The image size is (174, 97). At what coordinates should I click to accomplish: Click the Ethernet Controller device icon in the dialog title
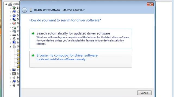(31, 10)
